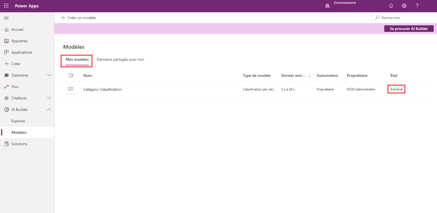Click the Apprenez book icon
Image resolution: width=437 pixels, height=213 pixels.
coord(7,41)
